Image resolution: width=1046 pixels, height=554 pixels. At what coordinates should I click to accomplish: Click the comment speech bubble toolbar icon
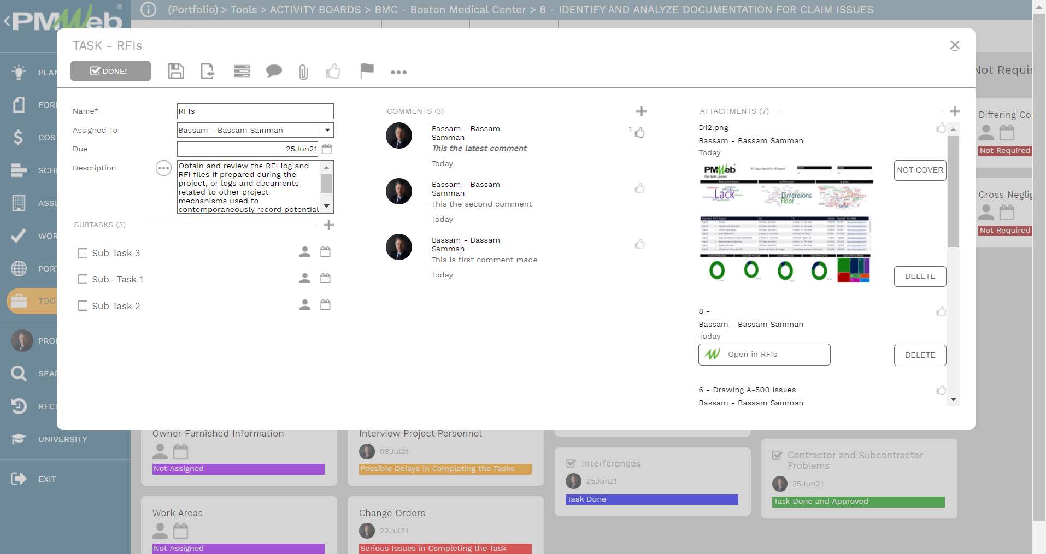(274, 71)
